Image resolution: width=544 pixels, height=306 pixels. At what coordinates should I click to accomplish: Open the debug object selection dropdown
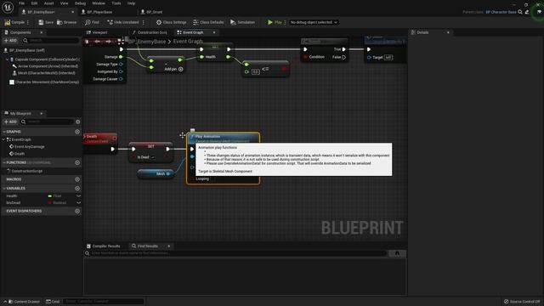point(314,22)
